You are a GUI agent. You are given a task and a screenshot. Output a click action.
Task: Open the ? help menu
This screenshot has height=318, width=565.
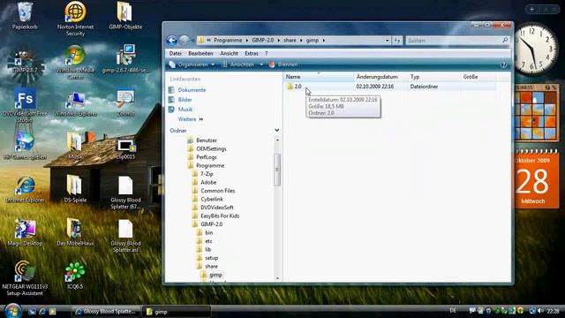click(x=267, y=53)
